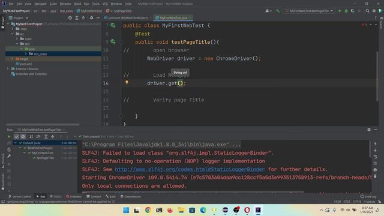Click the Dependencies tool window button
Image resolution: width=384 pixels, height=216 pixels.
[131, 196]
